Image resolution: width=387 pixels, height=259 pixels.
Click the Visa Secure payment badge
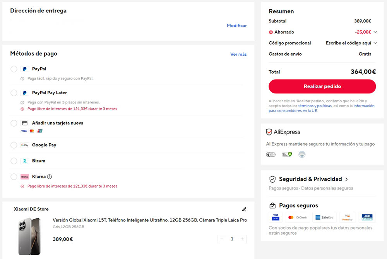276,217
